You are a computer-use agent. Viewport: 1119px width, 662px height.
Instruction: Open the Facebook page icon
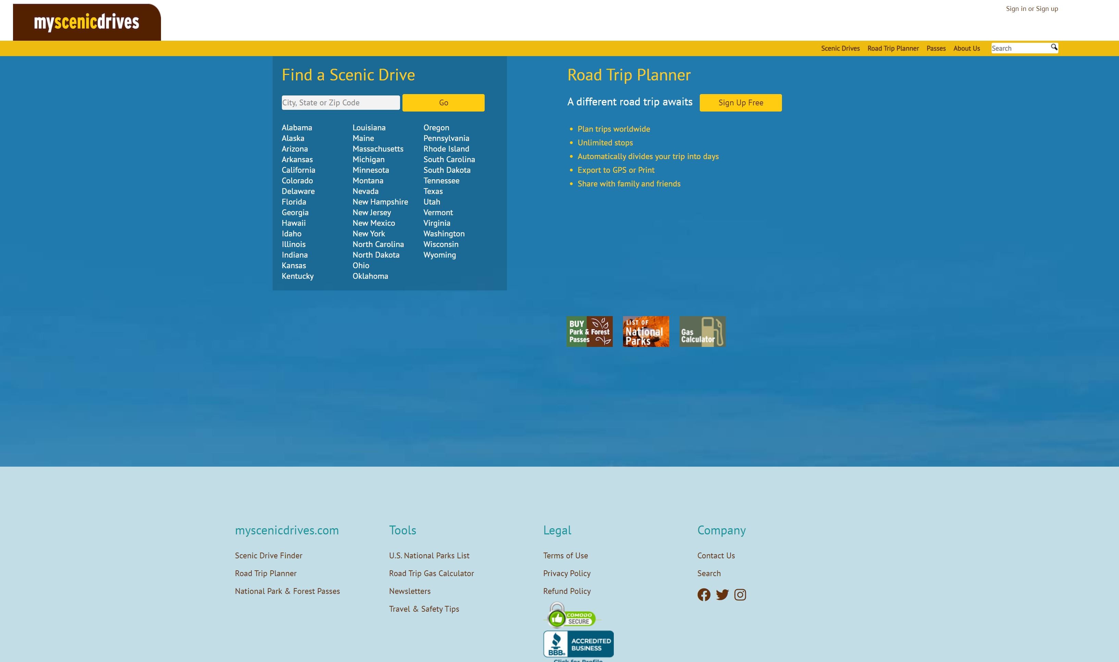704,595
